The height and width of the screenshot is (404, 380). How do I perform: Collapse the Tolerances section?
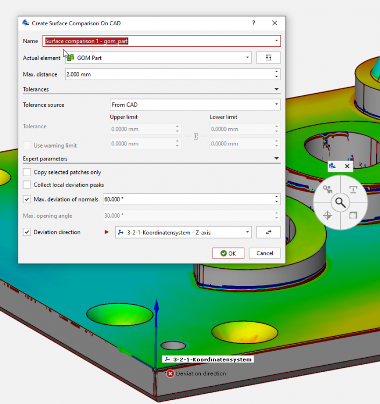click(x=277, y=89)
